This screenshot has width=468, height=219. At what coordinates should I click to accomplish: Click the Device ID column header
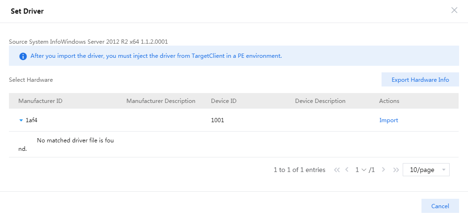pyautogui.click(x=224, y=101)
